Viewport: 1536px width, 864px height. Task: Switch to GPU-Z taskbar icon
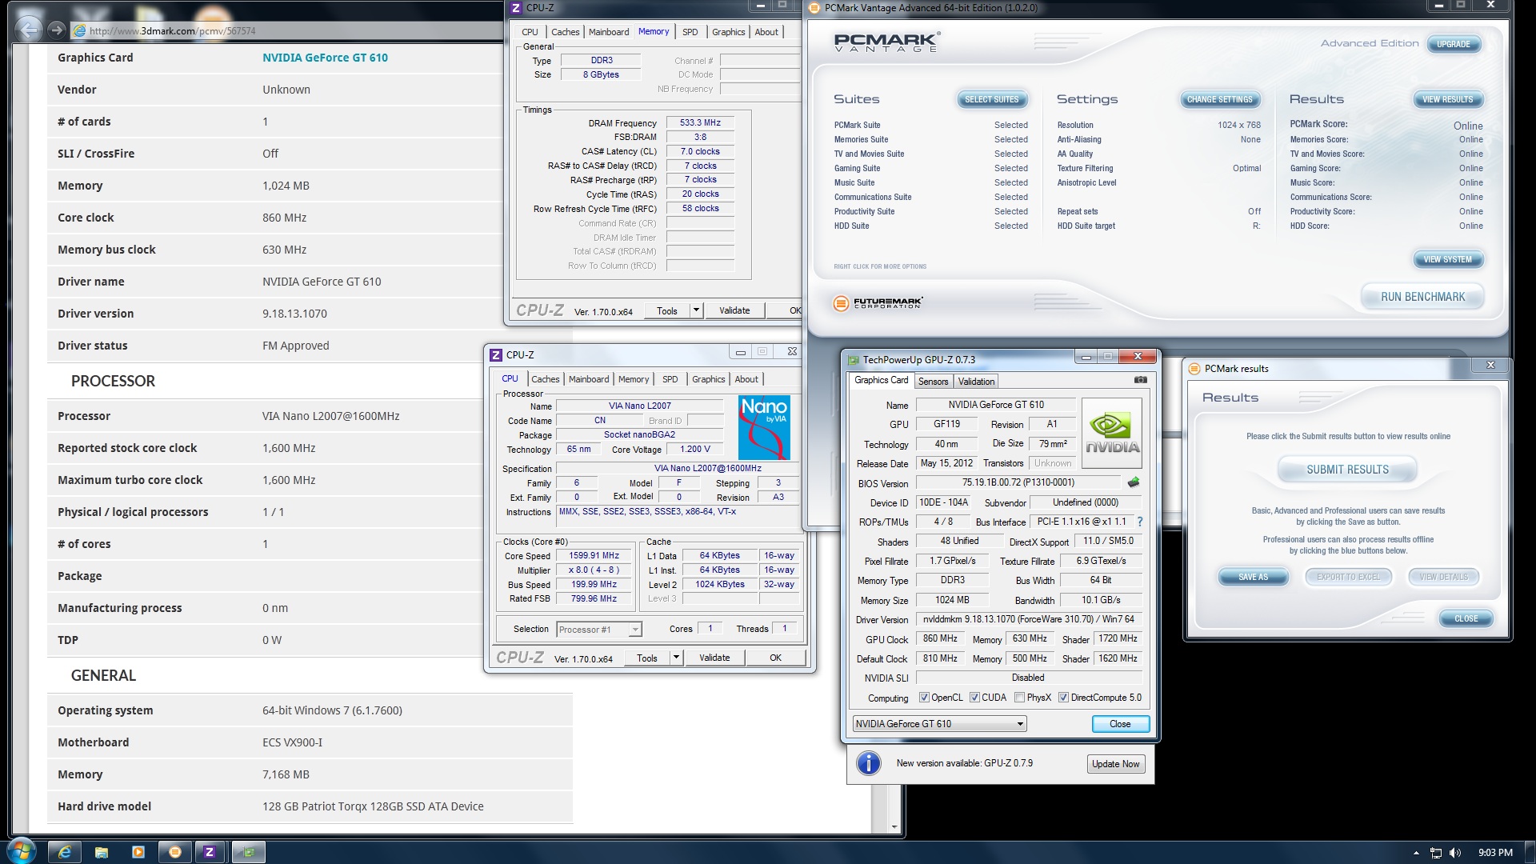click(x=249, y=852)
